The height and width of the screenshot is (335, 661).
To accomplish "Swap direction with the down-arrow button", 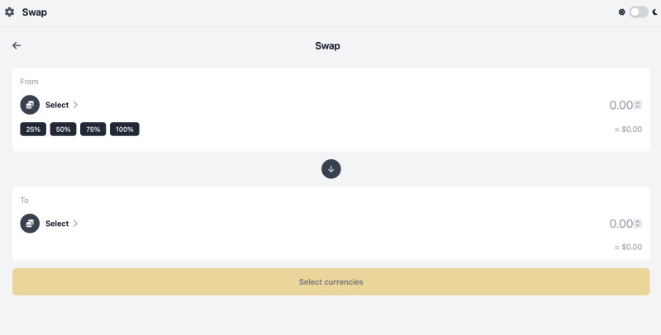I will coord(330,168).
